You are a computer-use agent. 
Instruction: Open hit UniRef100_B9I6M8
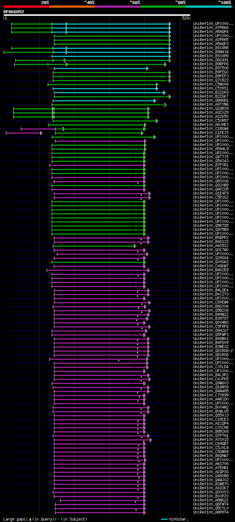[211, 48]
